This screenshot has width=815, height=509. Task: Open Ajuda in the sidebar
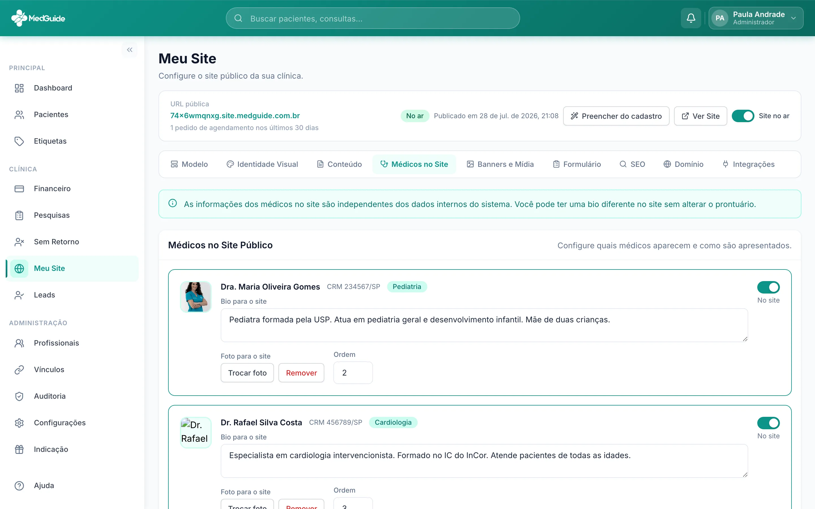[x=72, y=486]
